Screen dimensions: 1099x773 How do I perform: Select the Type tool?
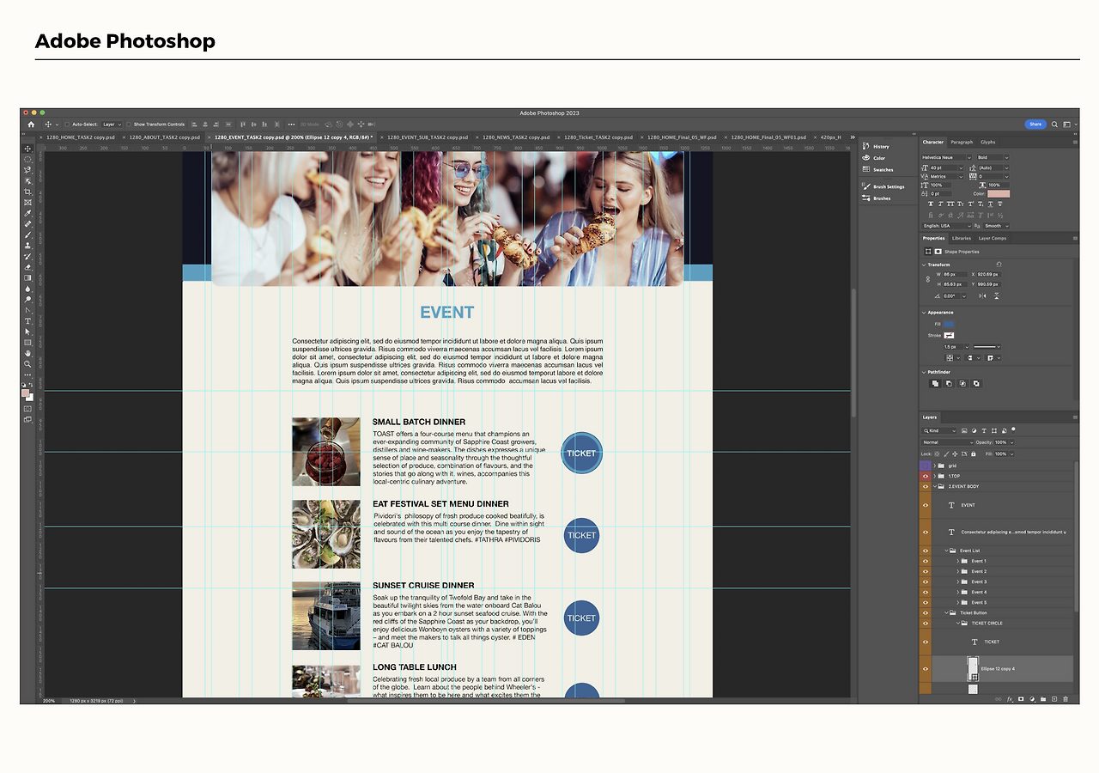[x=27, y=321]
